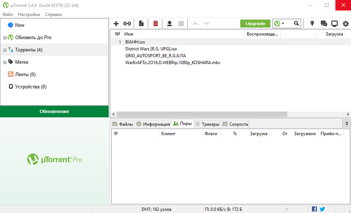Screen dimensions: 351x213
Task: Click the remote monitor icon
Action: click(335, 23)
